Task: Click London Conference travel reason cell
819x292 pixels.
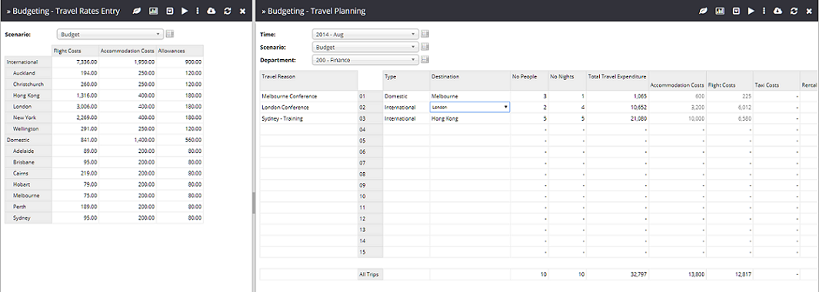Action: click(308, 107)
